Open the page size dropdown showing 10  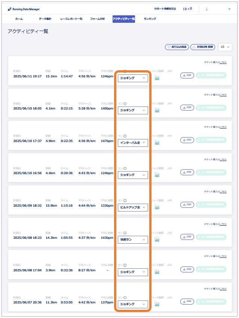pyautogui.click(x=225, y=47)
